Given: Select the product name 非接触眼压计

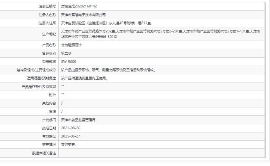Looking at the screenshot, I should [x=72, y=45].
